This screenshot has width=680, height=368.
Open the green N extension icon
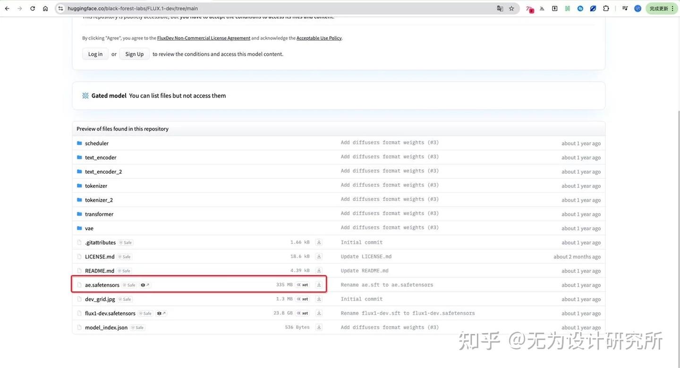tap(568, 8)
